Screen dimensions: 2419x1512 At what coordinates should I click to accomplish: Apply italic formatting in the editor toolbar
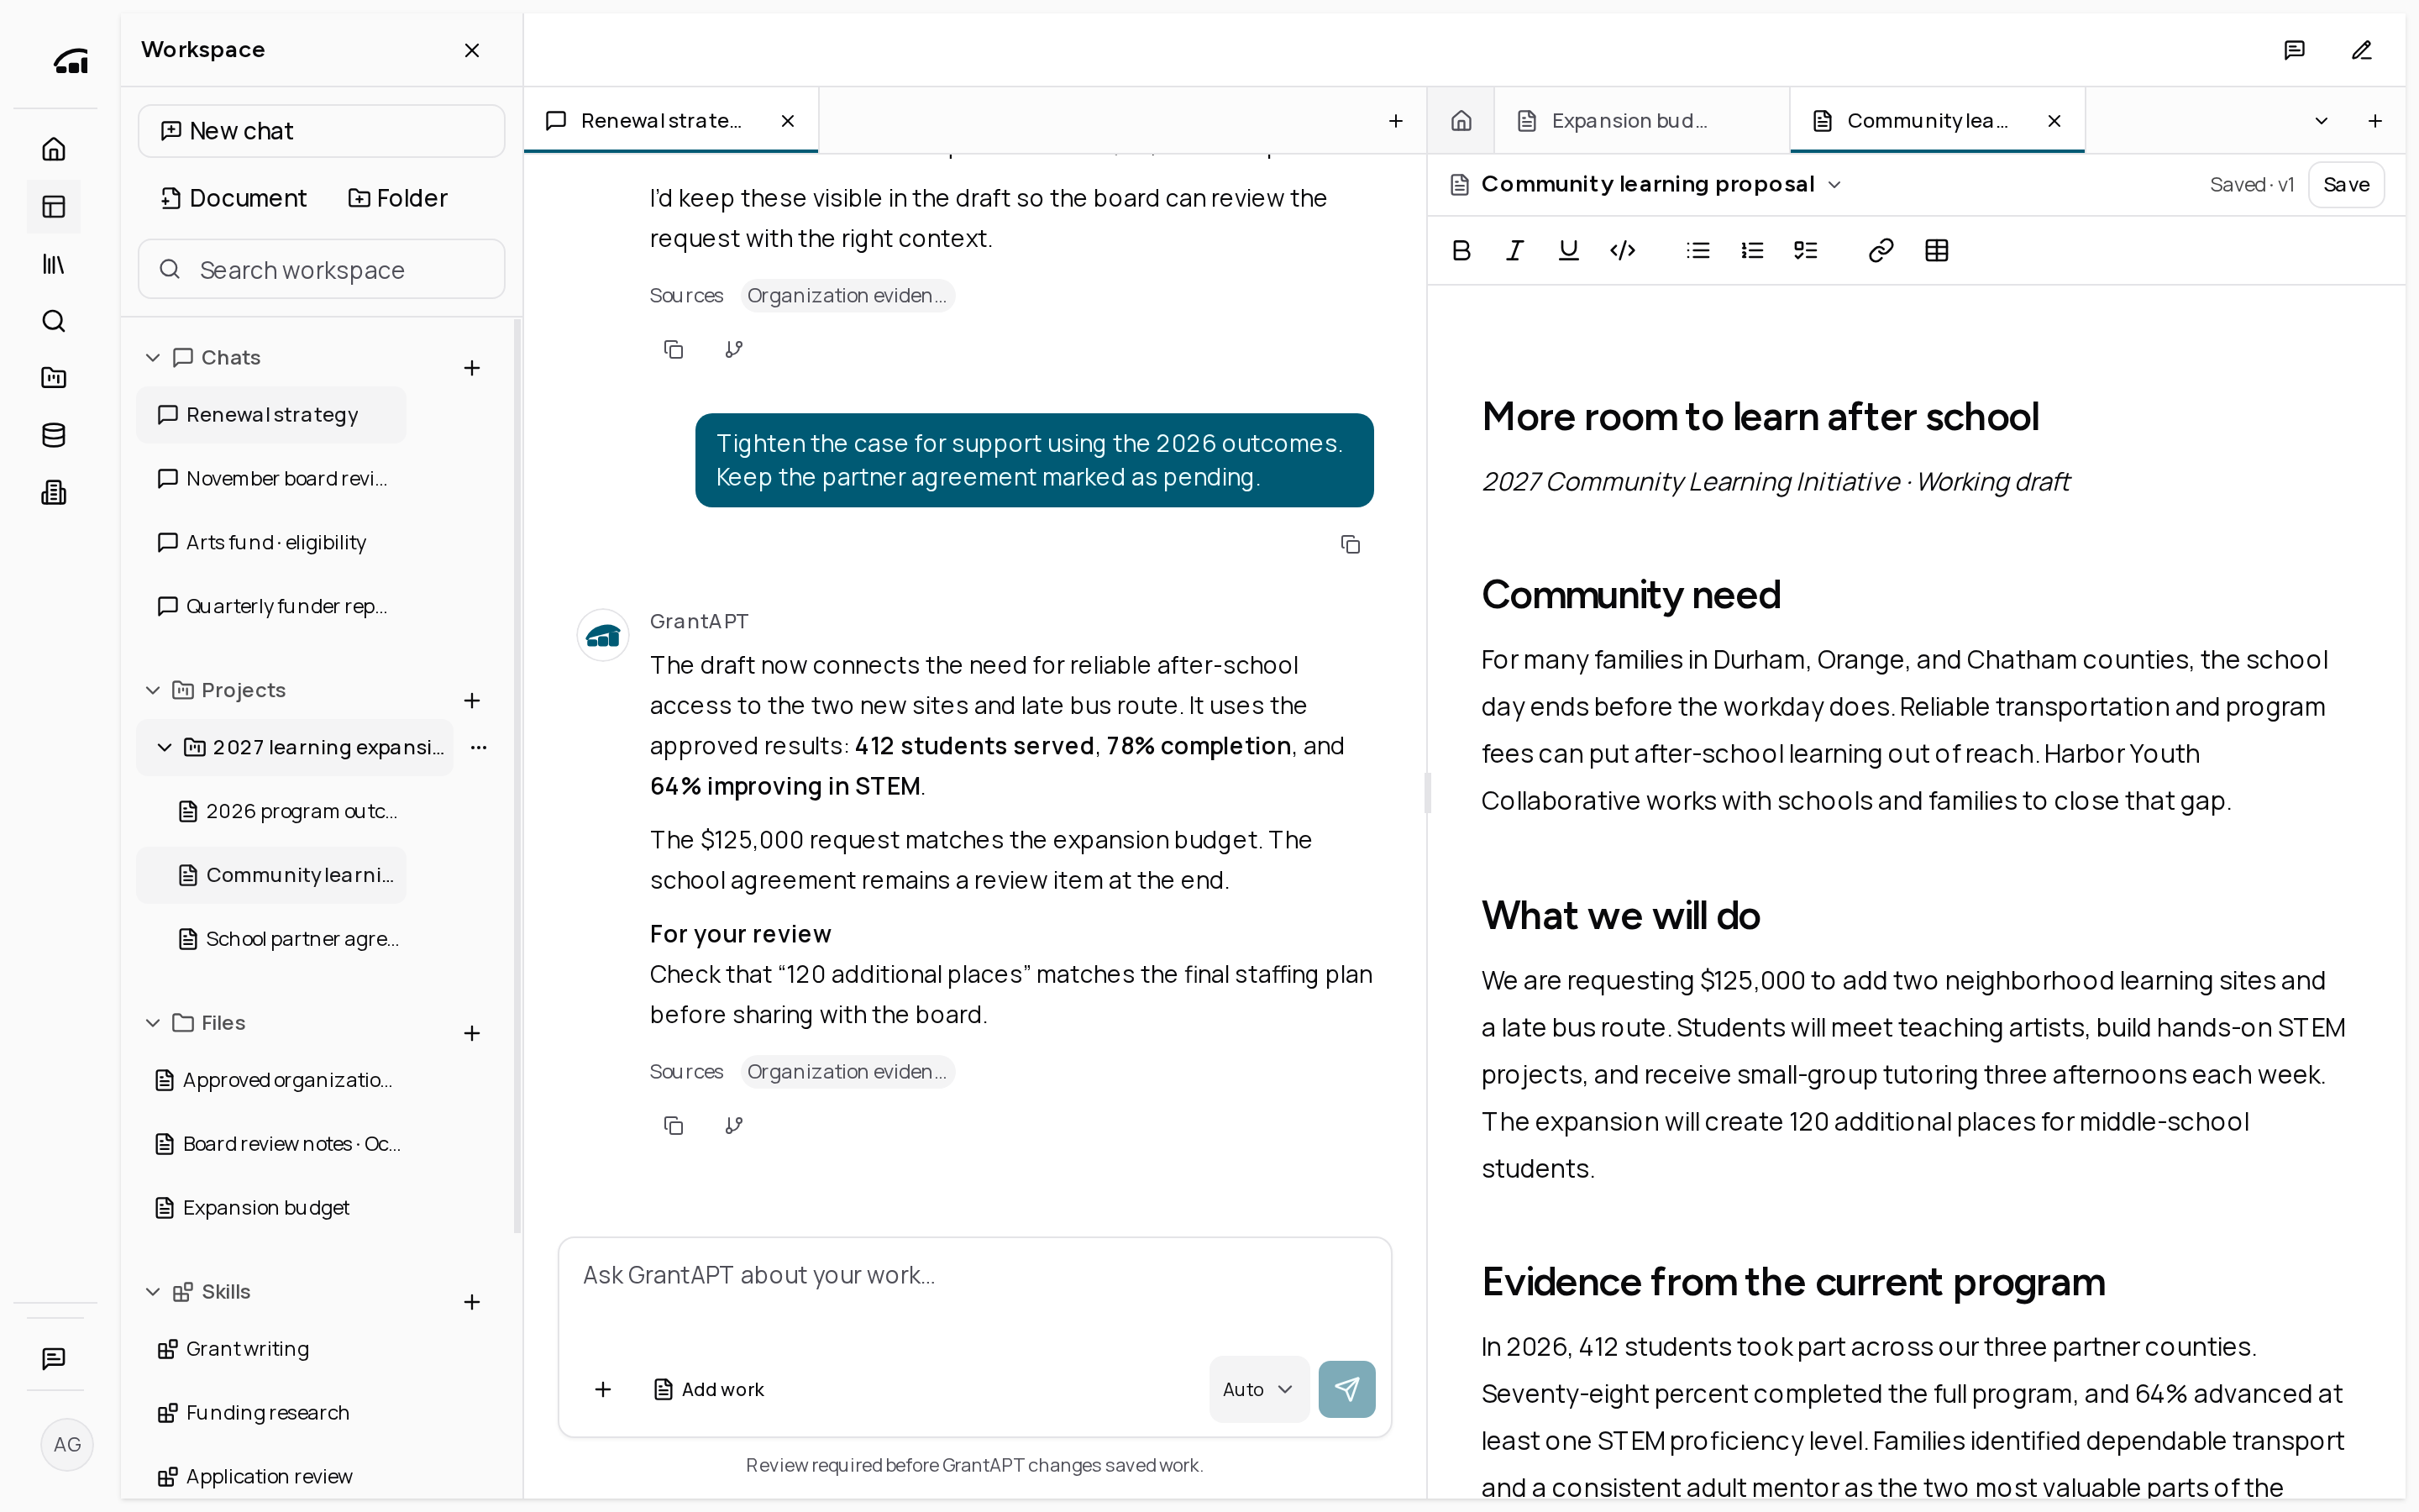[x=1514, y=250]
